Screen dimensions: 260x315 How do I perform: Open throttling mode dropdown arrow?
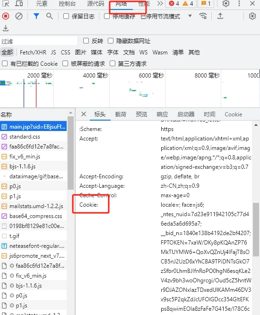click(190, 16)
